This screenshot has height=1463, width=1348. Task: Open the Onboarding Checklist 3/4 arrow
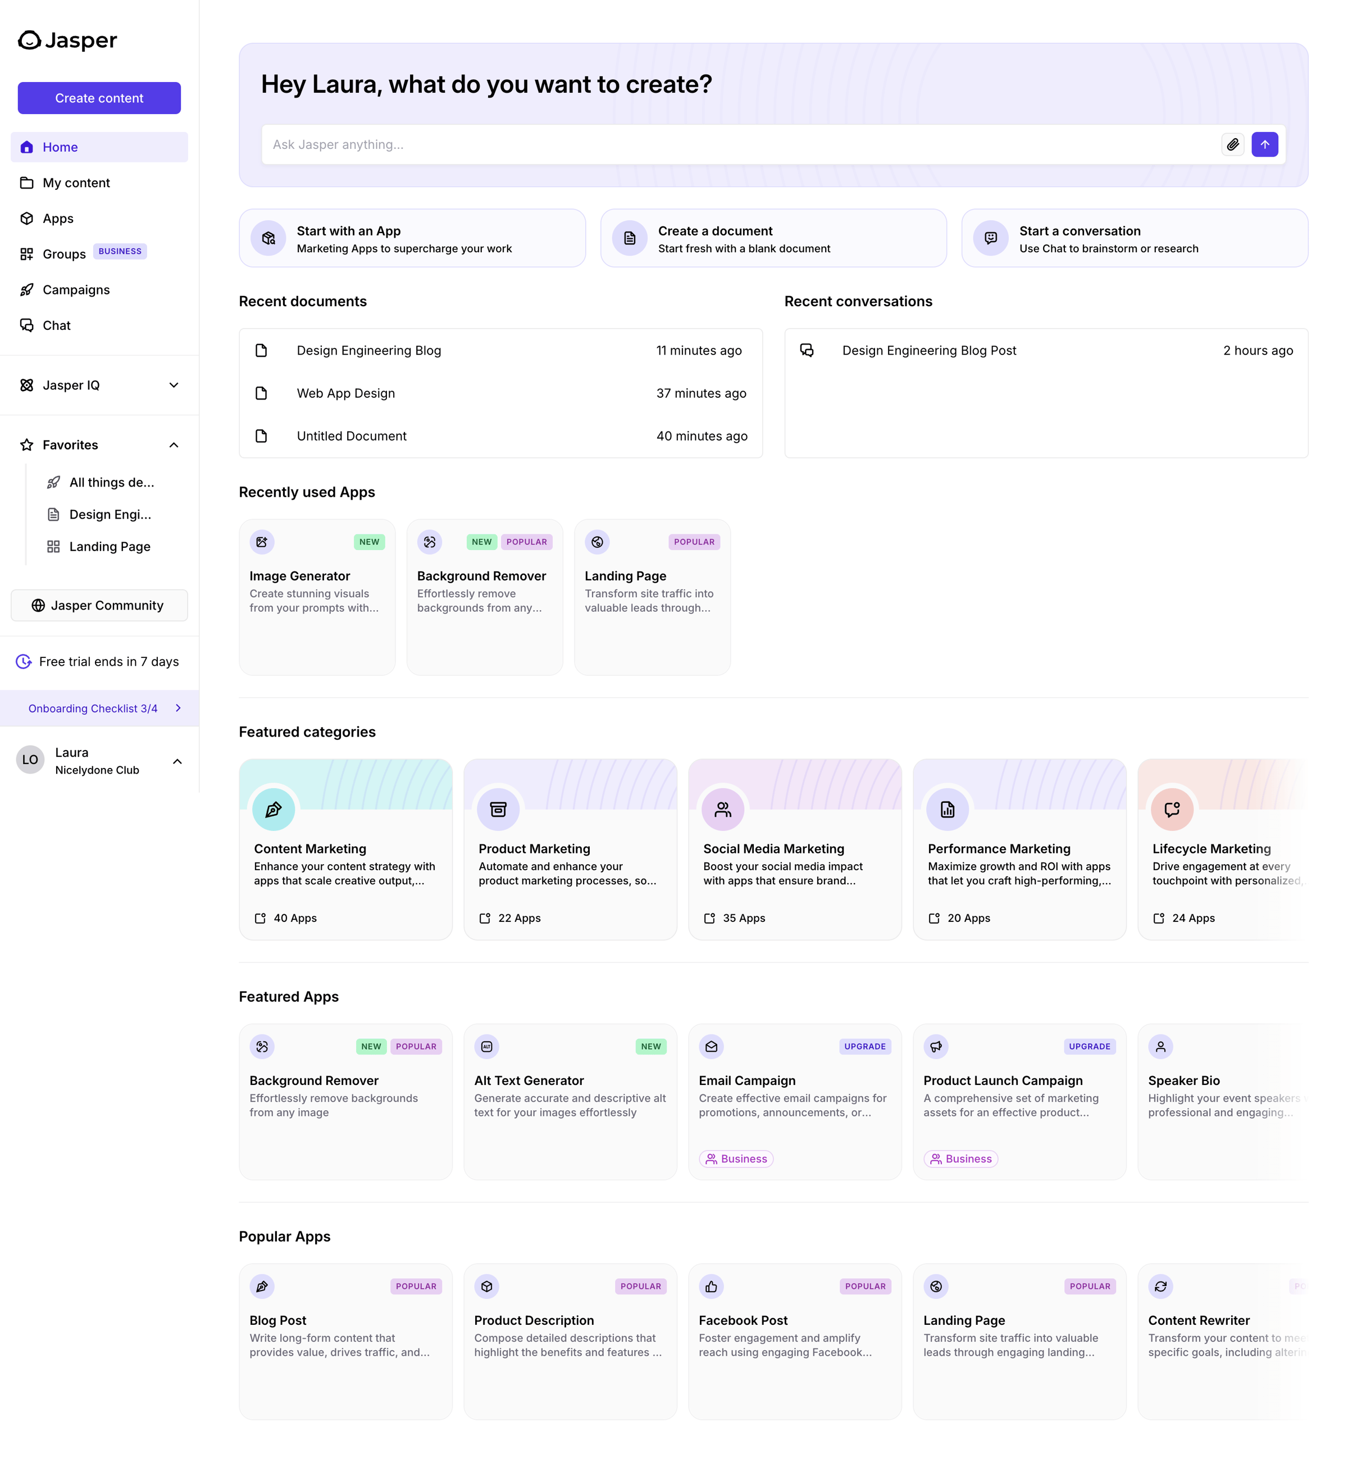[x=179, y=708]
